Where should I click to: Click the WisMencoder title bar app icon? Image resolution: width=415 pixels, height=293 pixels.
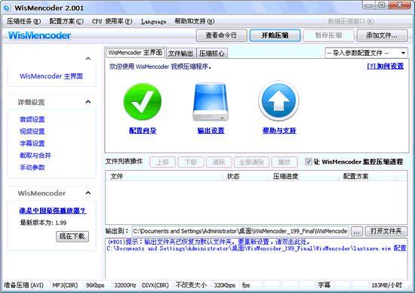(x=7, y=8)
